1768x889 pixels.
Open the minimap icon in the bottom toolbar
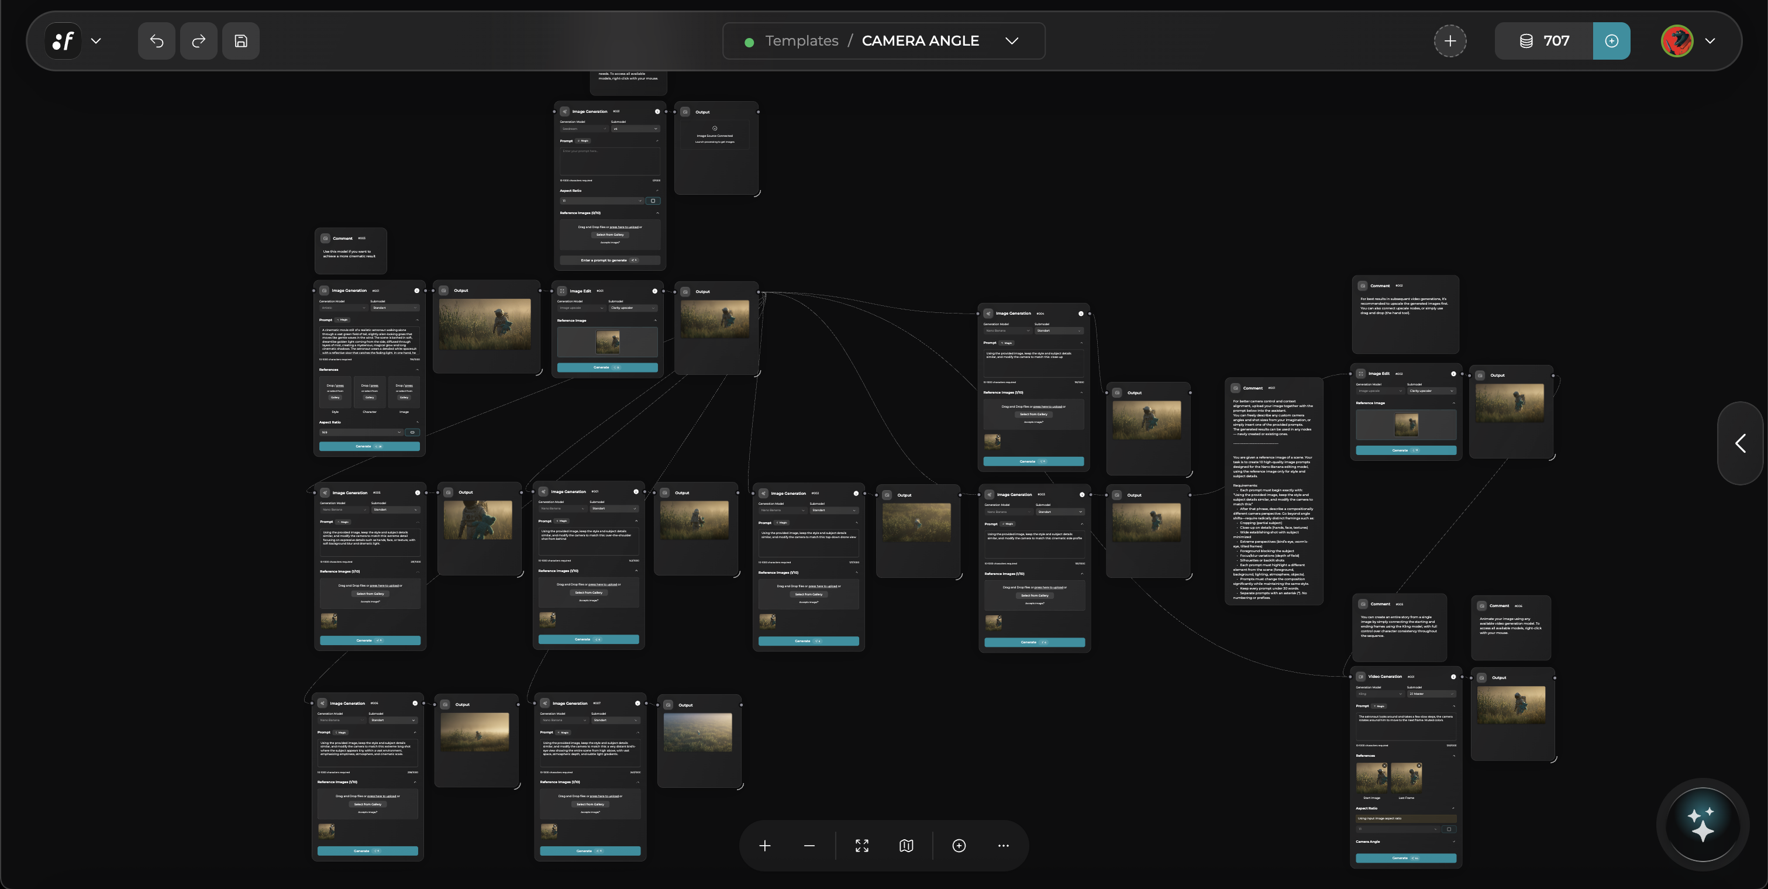tap(905, 845)
